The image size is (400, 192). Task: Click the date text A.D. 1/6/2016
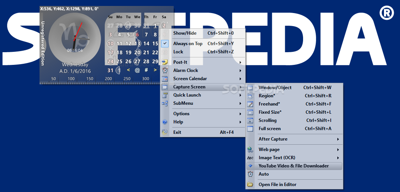[x=75, y=71]
